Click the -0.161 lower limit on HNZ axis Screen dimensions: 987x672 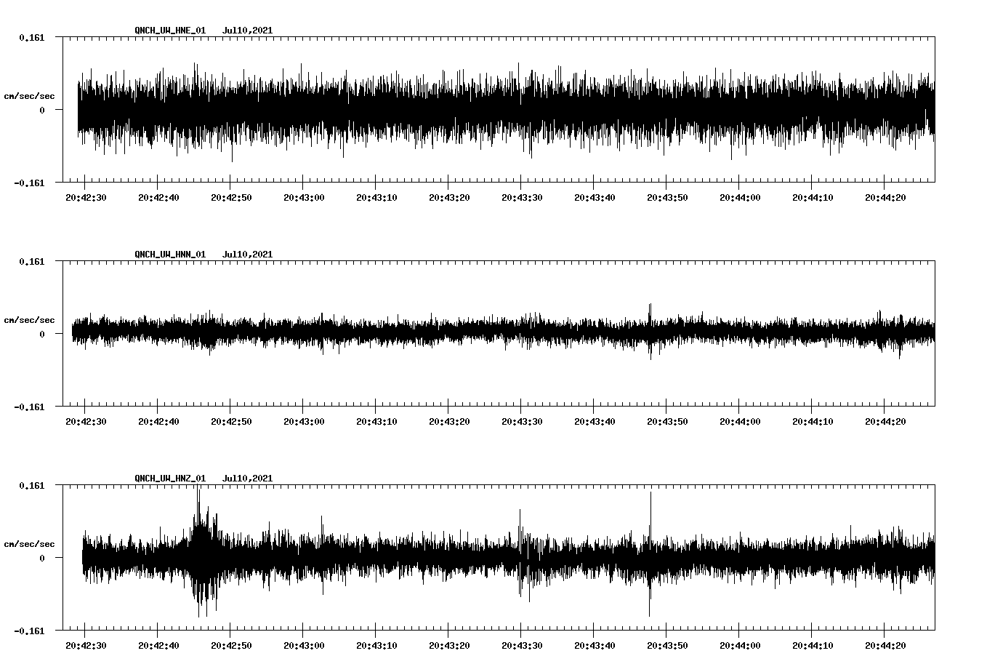tap(29, 631)
